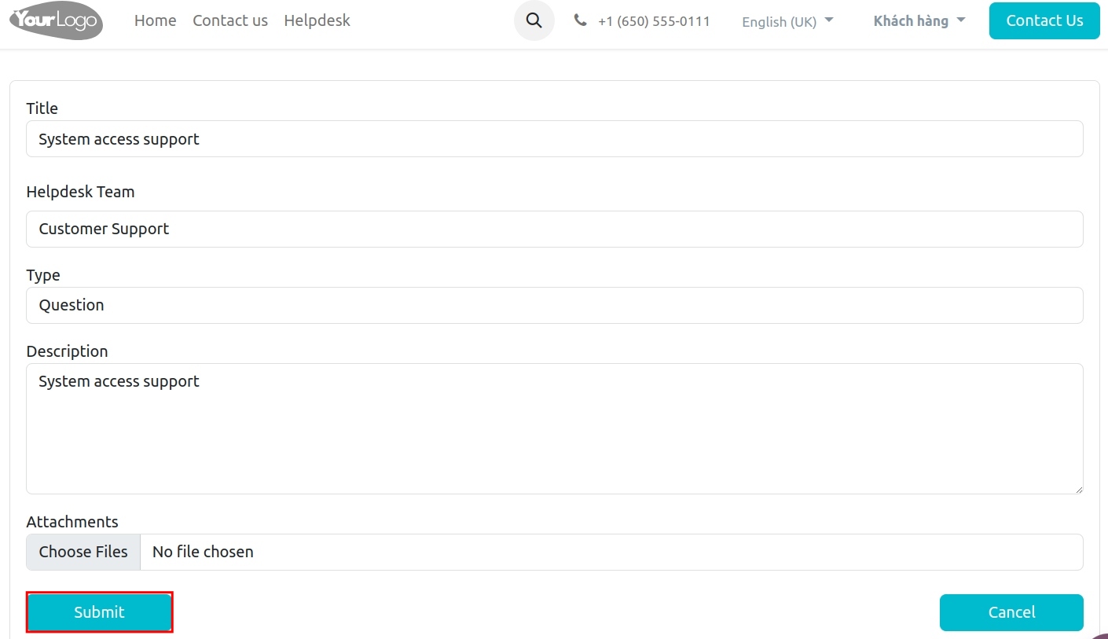Click the phone handset icon
Screen dimensions: 1108x639
[x=581, y=20]
